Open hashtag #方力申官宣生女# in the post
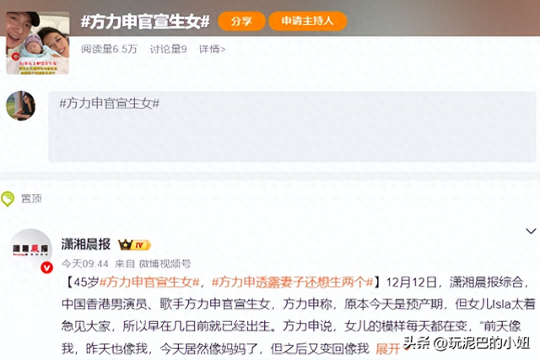540x360 pixels. pos(150,282)
